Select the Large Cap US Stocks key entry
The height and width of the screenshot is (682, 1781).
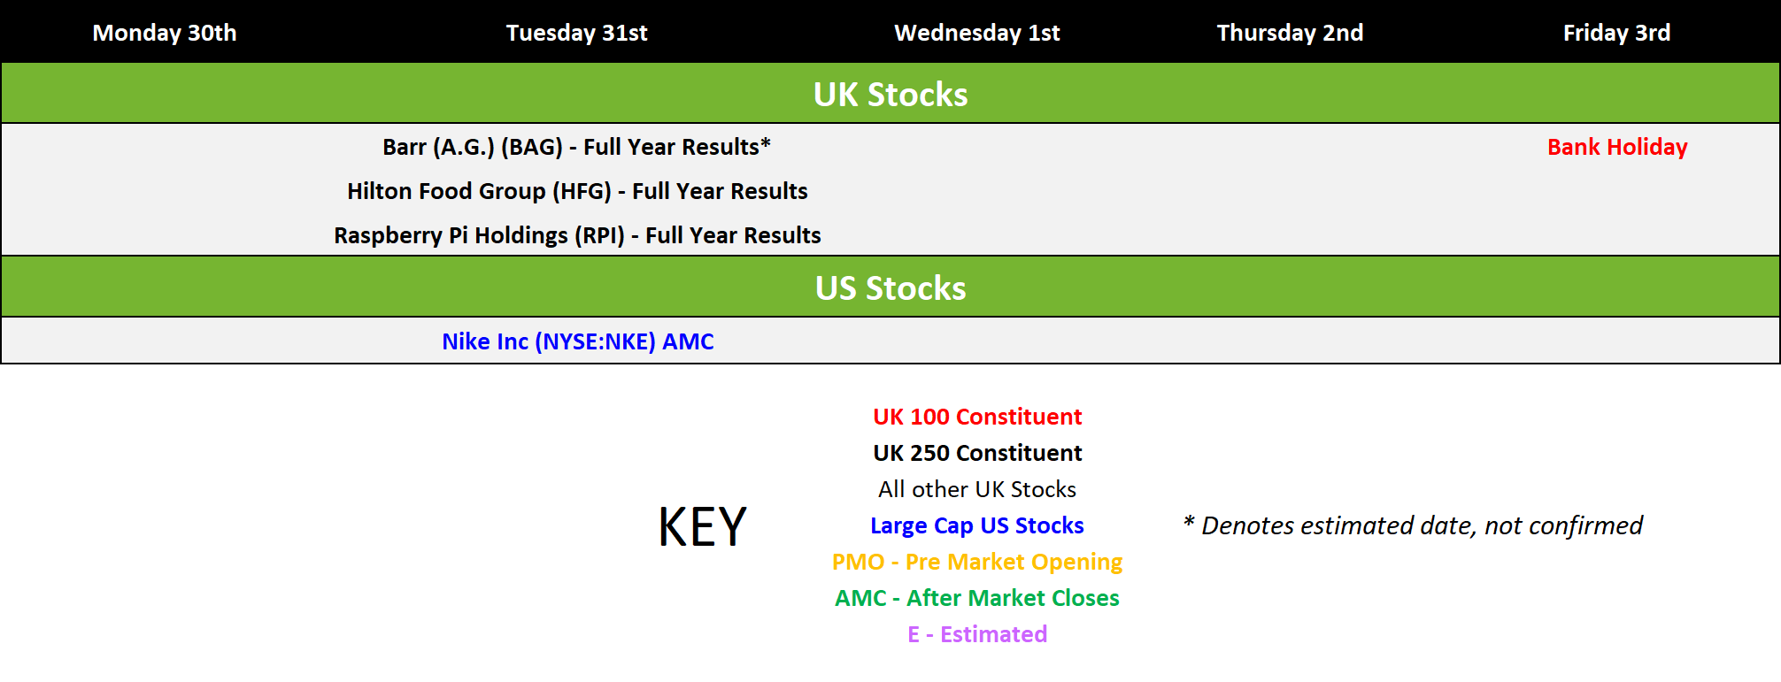coord(977,525)
